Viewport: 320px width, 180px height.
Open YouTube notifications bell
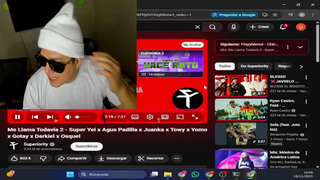[x=283, y=27]
